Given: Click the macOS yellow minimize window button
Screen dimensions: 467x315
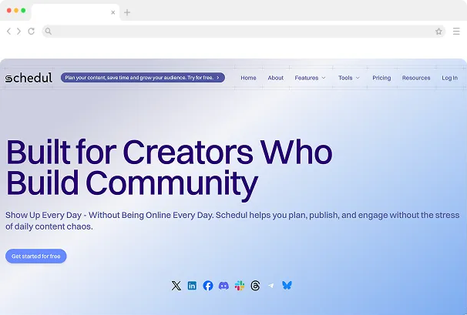Looking at the screenshot, I should [x=16, y=11].
